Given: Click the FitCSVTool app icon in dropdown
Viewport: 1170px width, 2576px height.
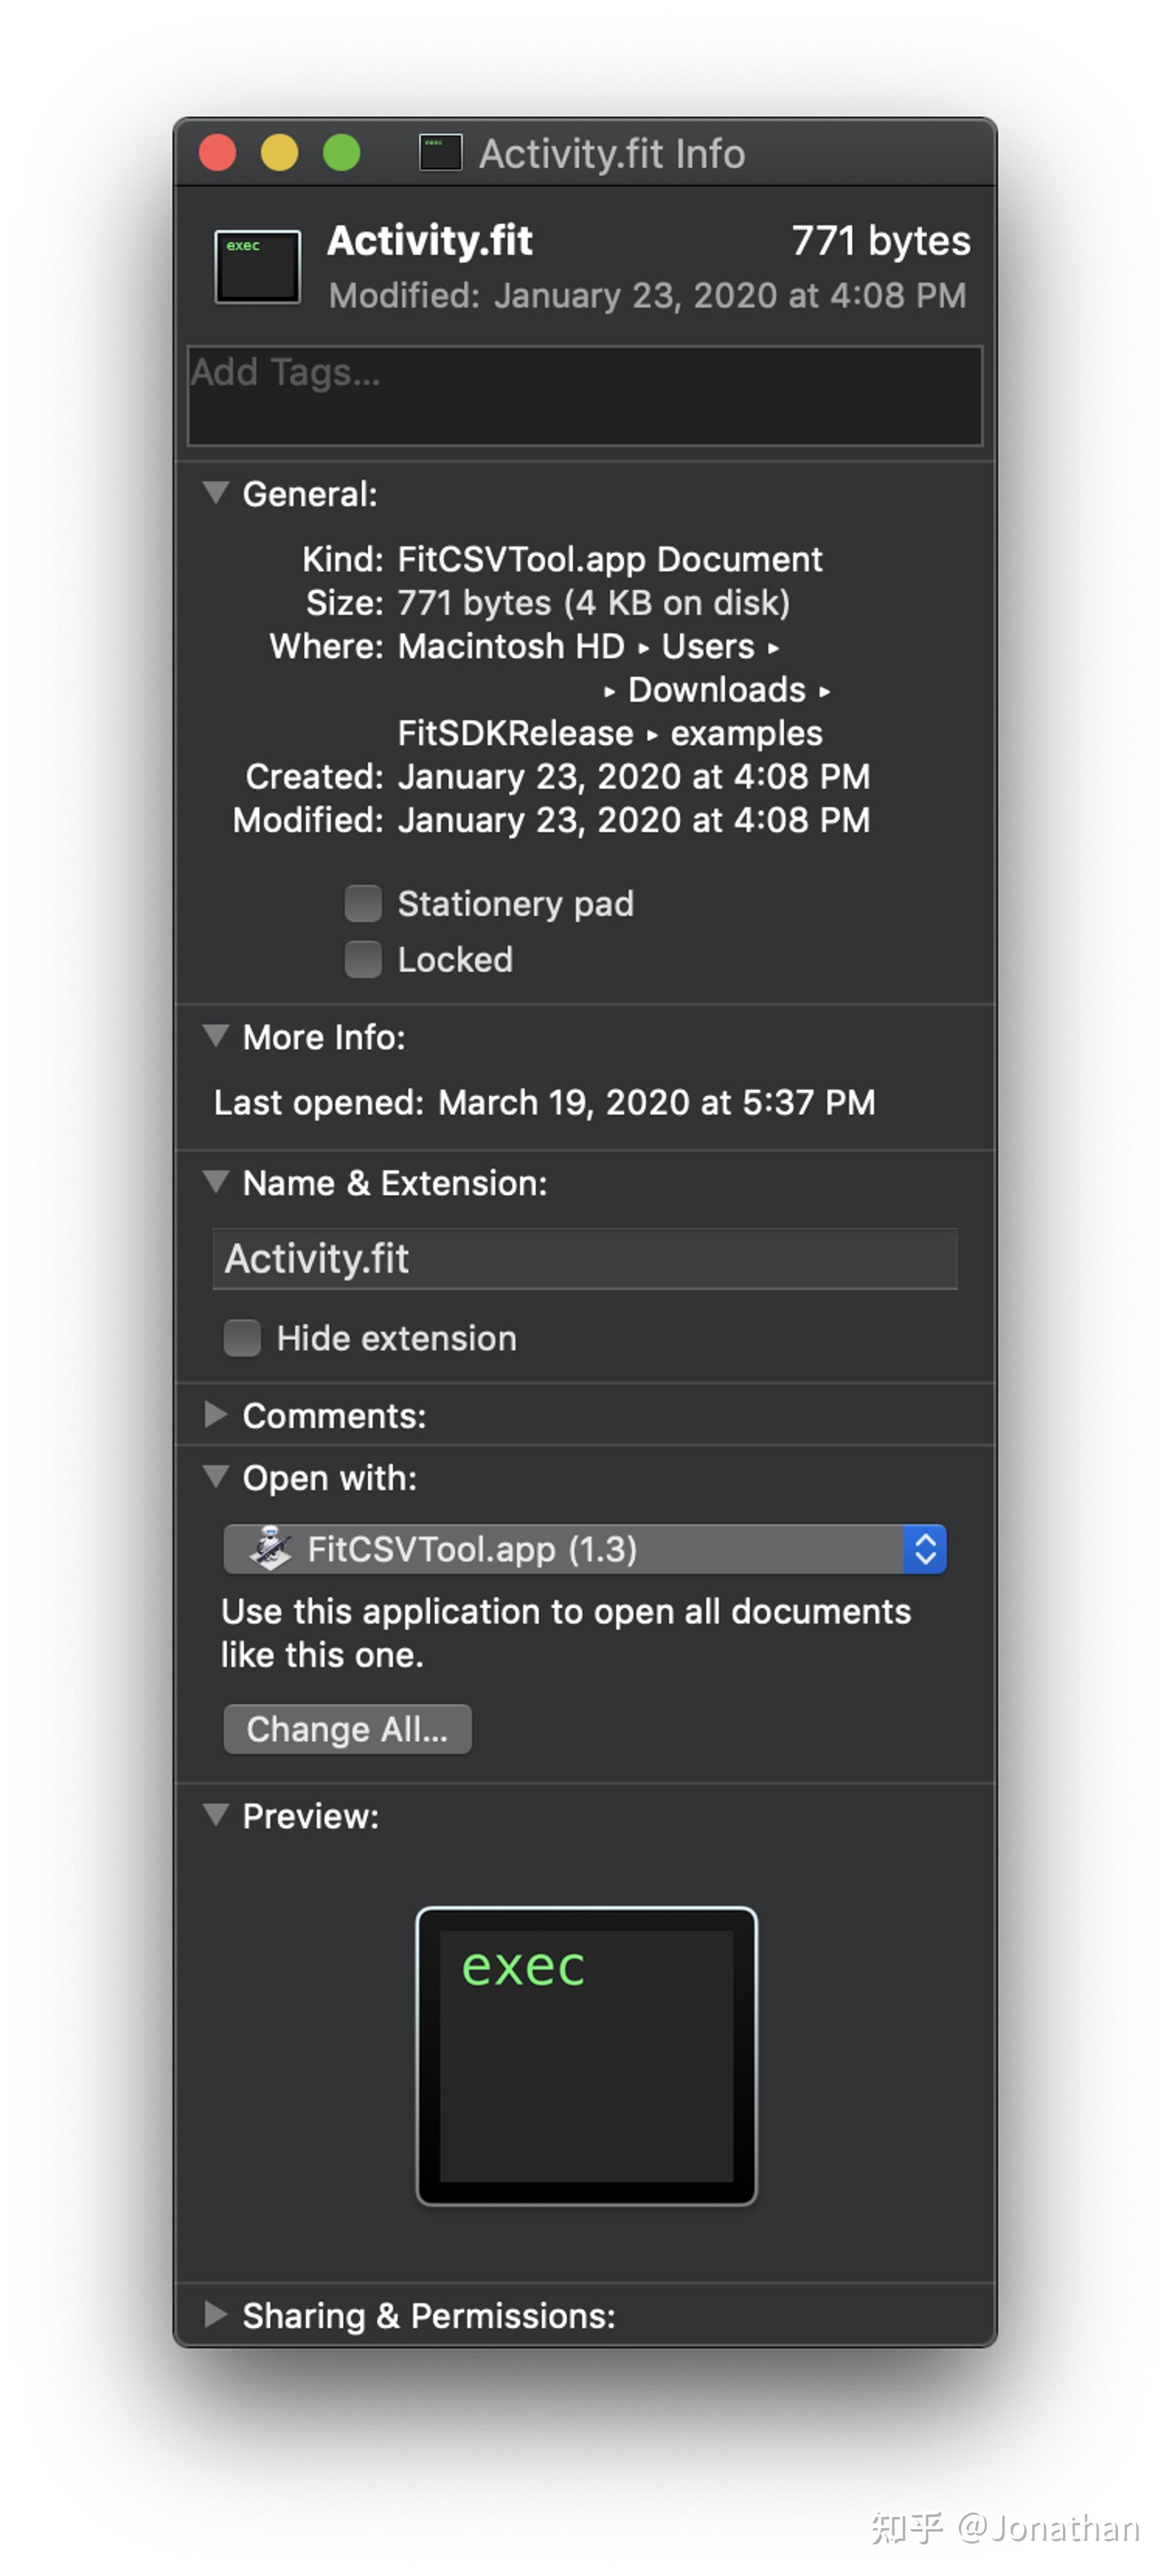Looking at the screenshot, I should tap(270, 1549).
